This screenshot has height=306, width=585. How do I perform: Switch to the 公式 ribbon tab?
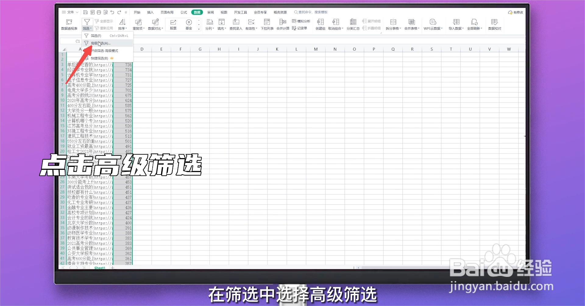[184, 13]
